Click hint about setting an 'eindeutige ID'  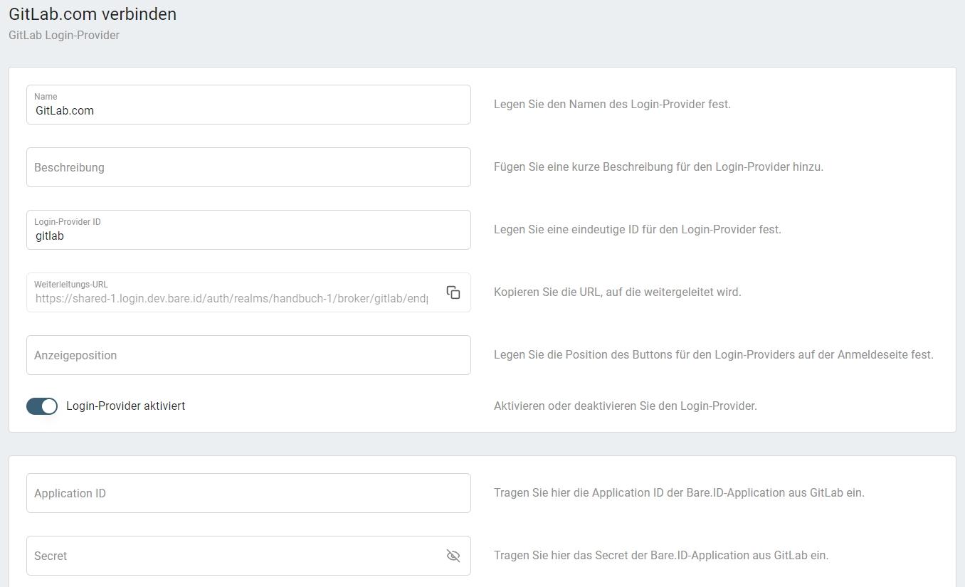coord(638,230)
